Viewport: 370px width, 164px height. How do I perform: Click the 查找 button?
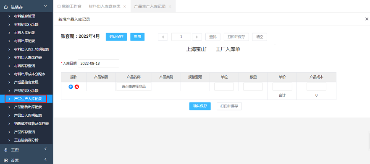coord(213,37)
